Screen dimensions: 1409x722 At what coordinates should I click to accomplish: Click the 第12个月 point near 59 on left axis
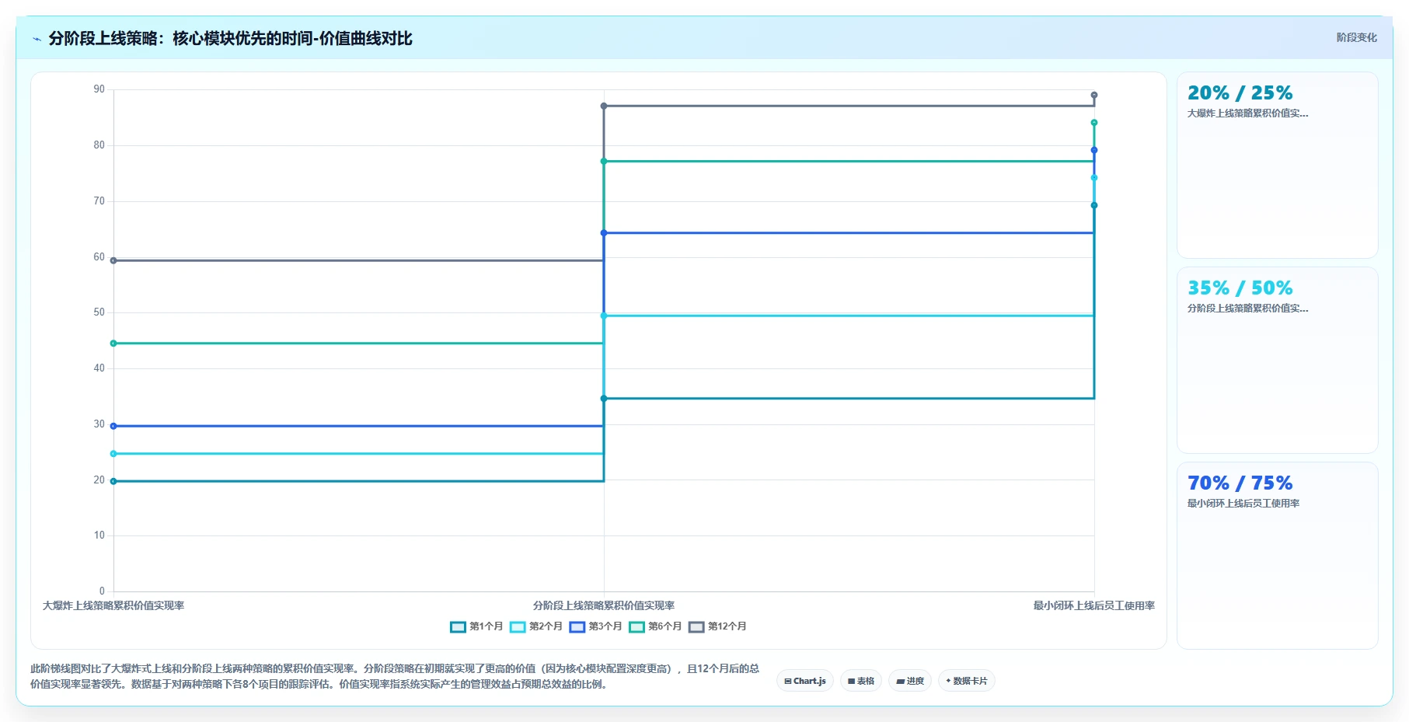point(113,260)
